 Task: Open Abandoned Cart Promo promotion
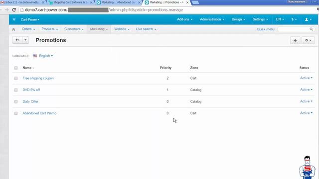(39, 113)
